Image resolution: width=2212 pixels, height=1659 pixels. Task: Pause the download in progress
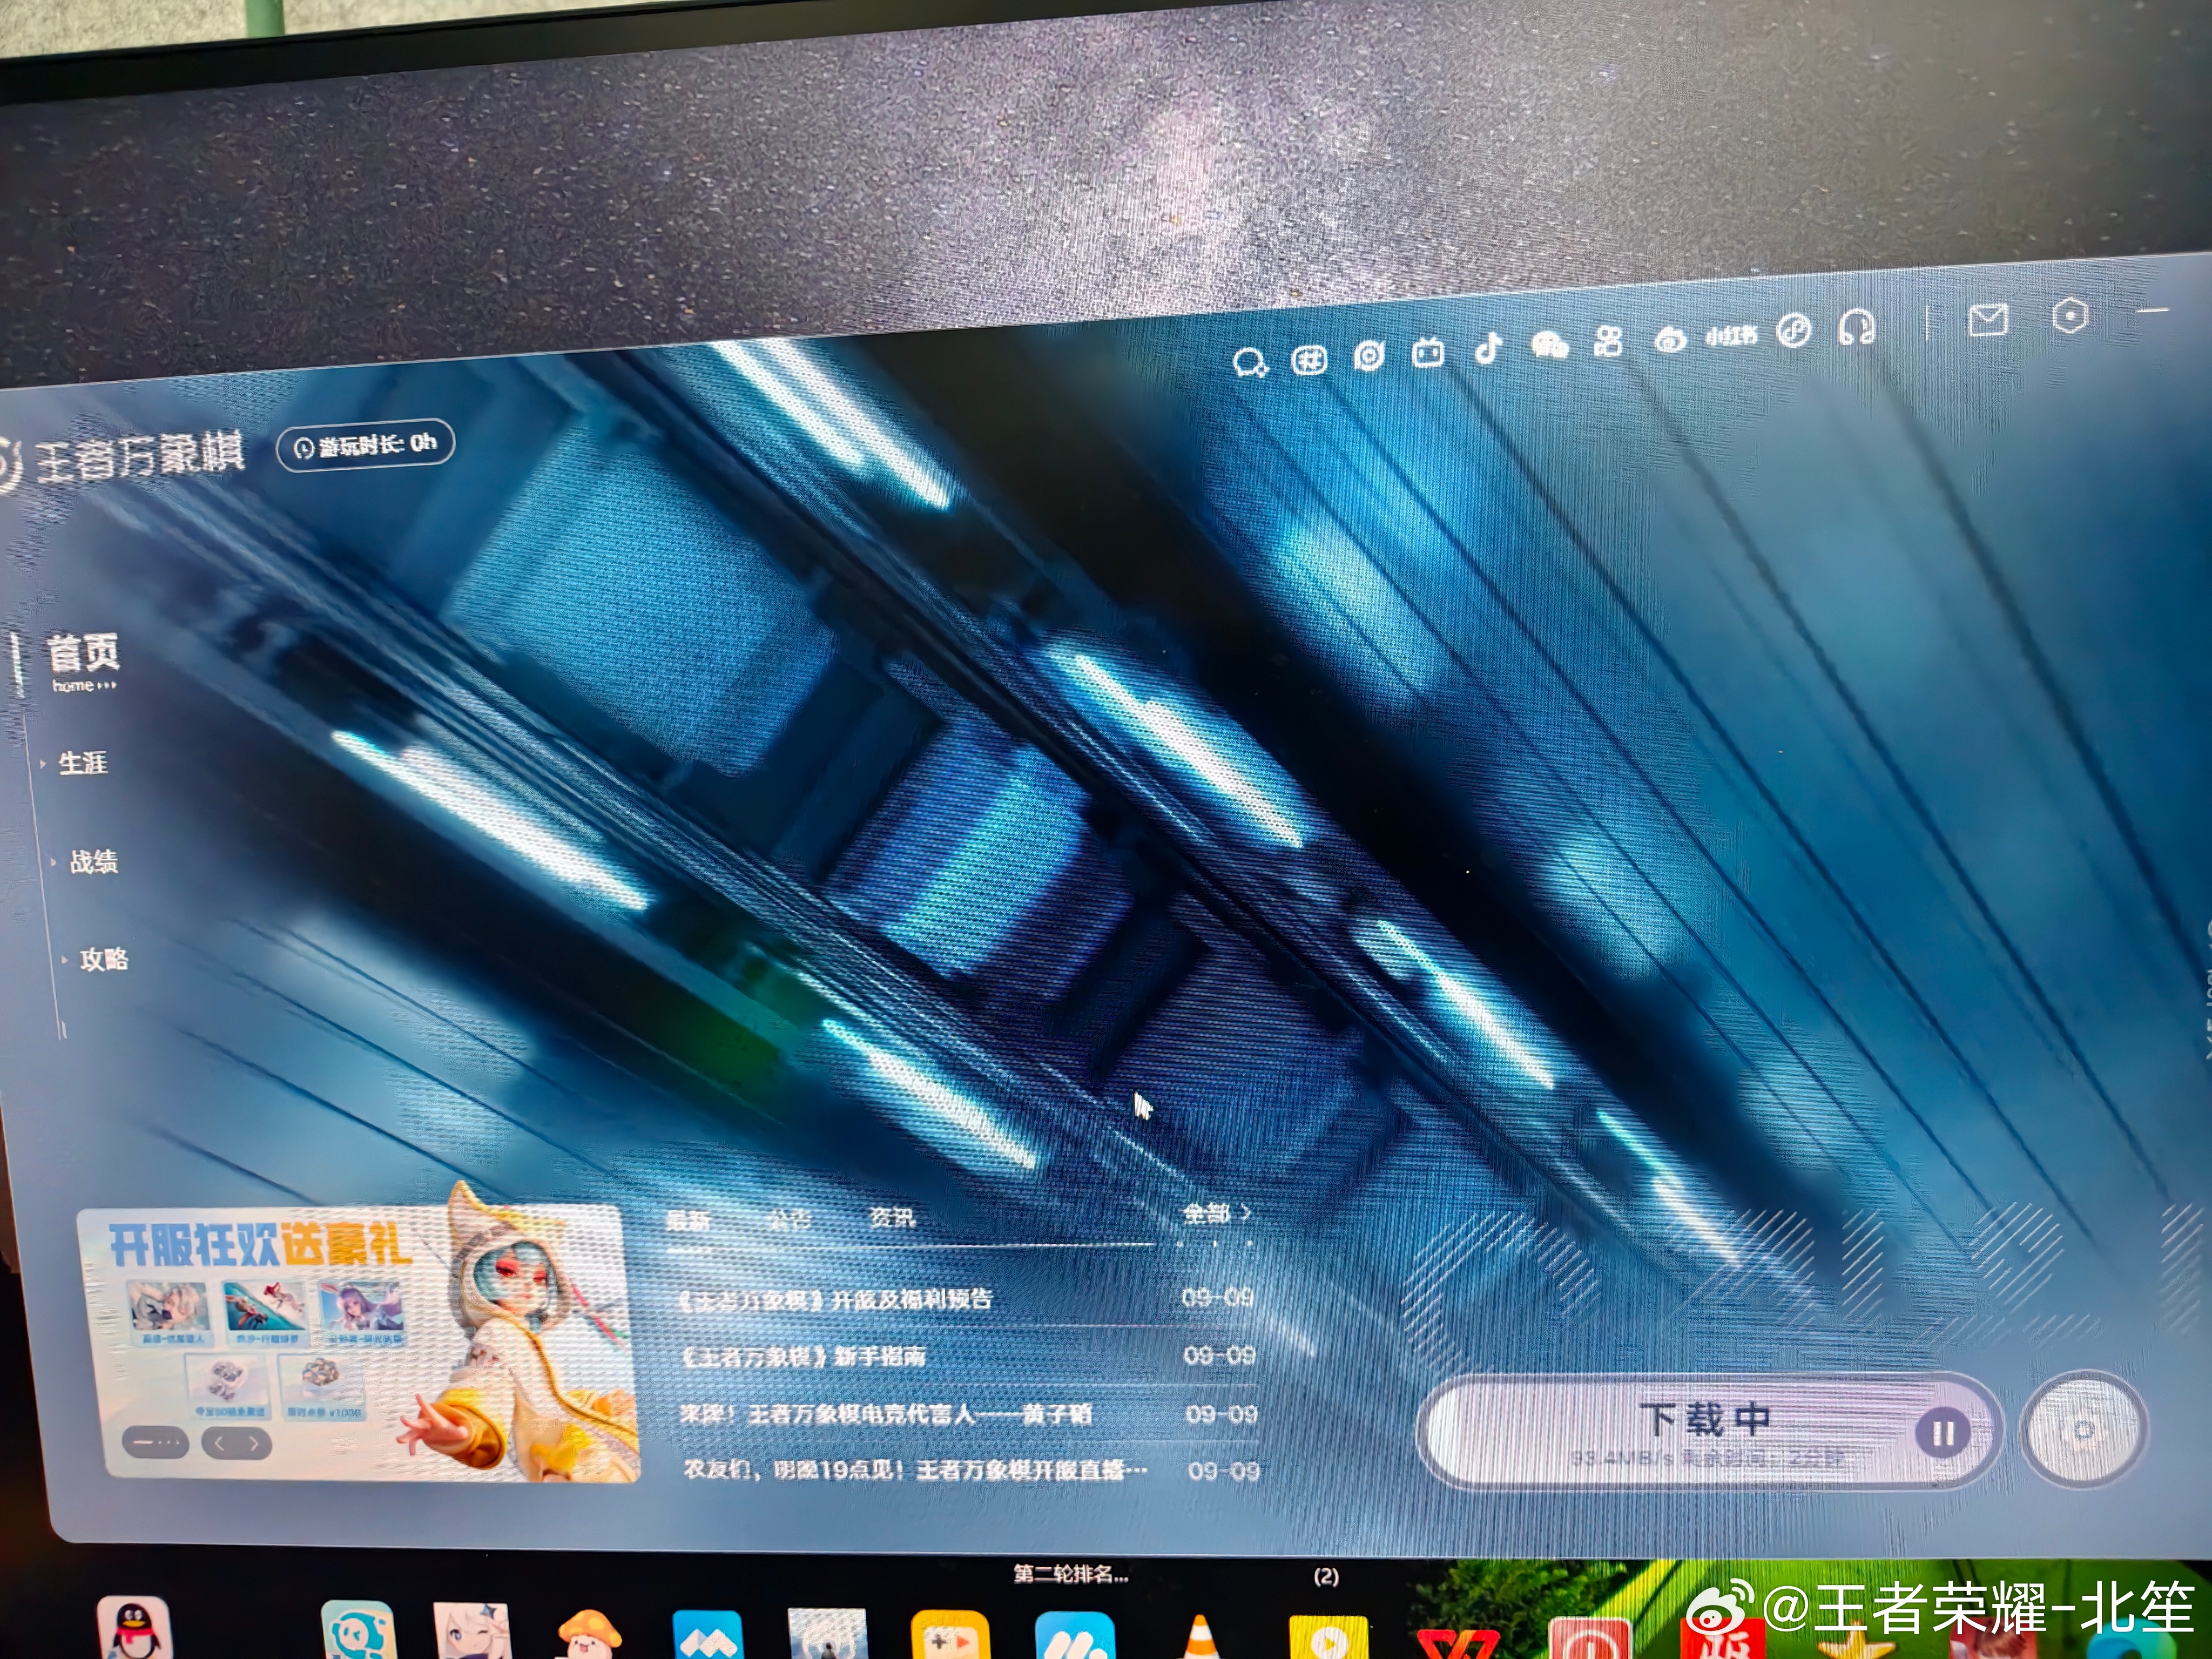[1942, 1434]
